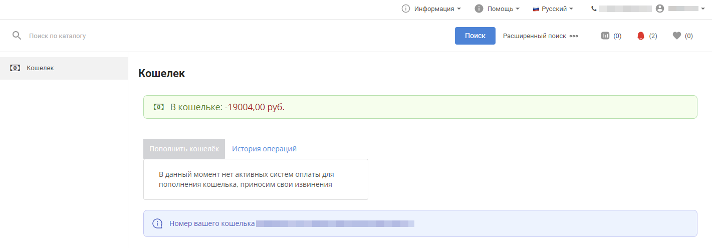Screen dimensions: 712x248
Task: Open notifications bell icon
Action: (x=640, y=36)
